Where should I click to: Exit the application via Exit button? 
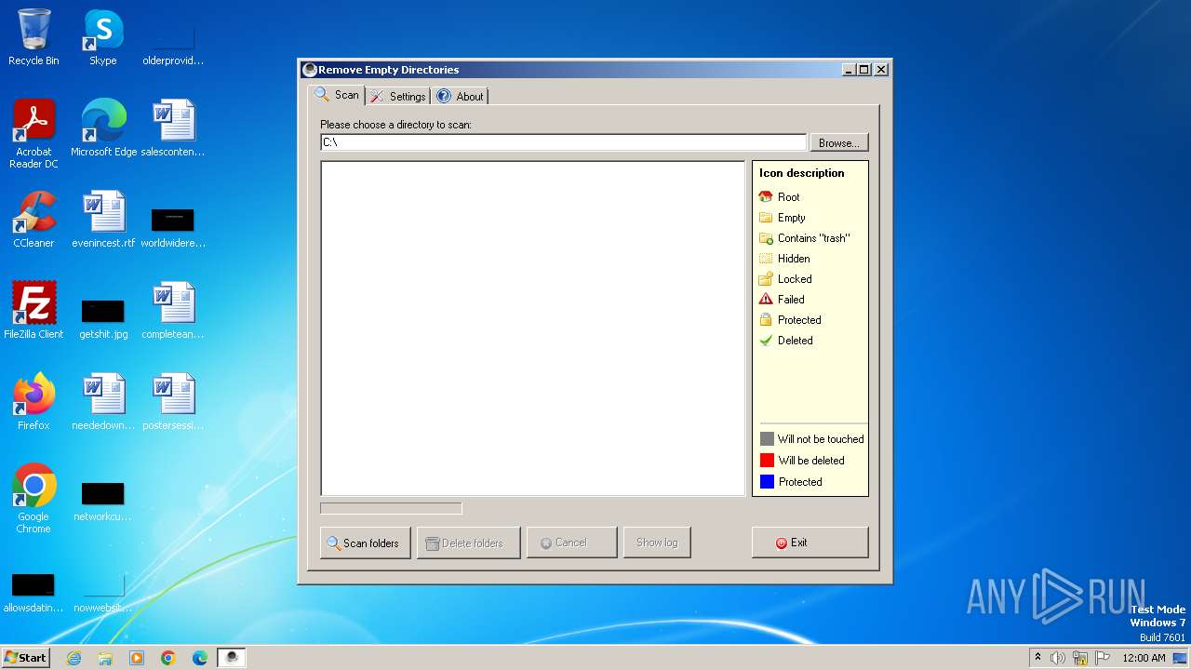[810, 543]
